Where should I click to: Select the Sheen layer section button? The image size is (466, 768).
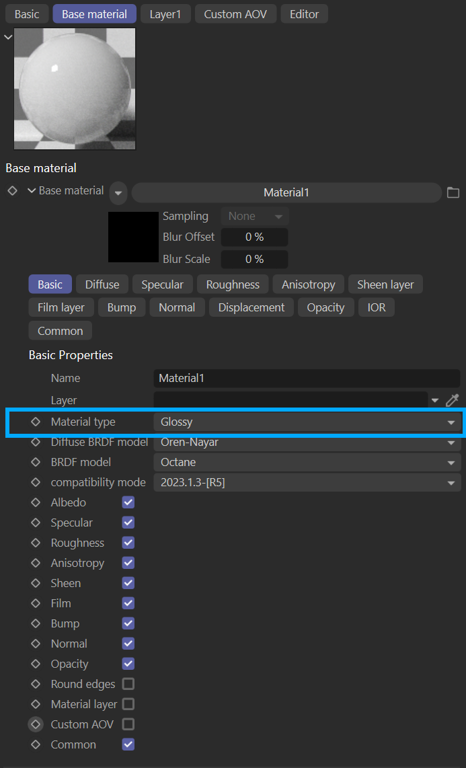(x=385, y=284)
